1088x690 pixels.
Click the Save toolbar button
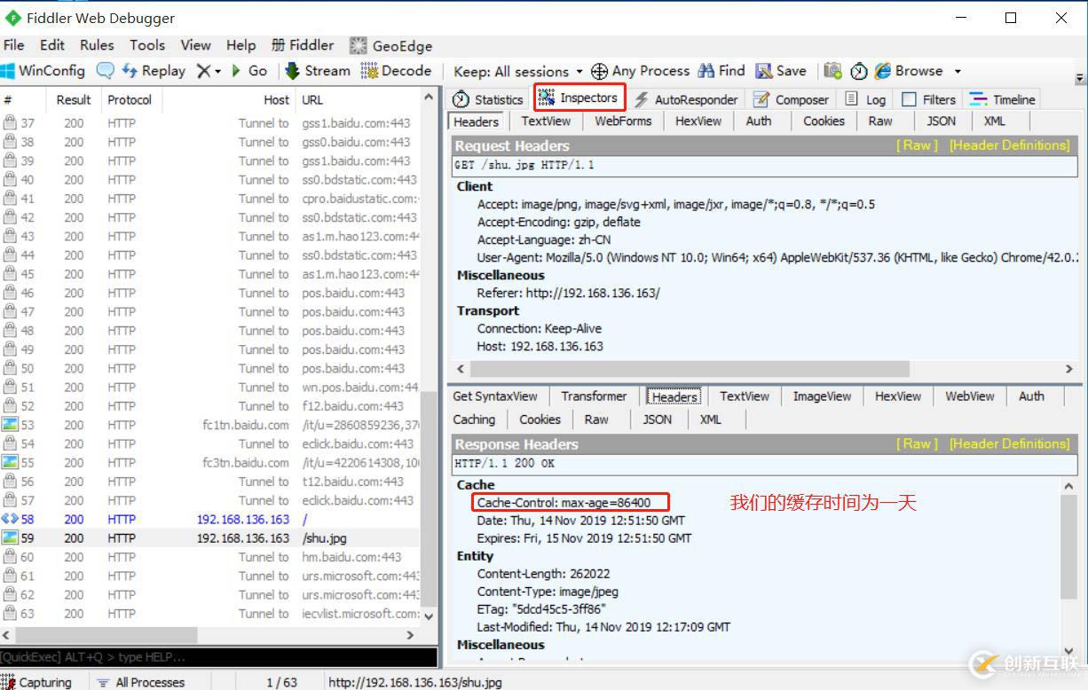click(x=781, y=71)
